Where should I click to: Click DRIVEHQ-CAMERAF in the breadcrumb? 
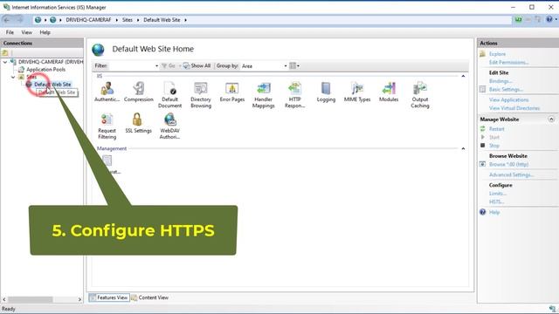[x=88, y=20]
